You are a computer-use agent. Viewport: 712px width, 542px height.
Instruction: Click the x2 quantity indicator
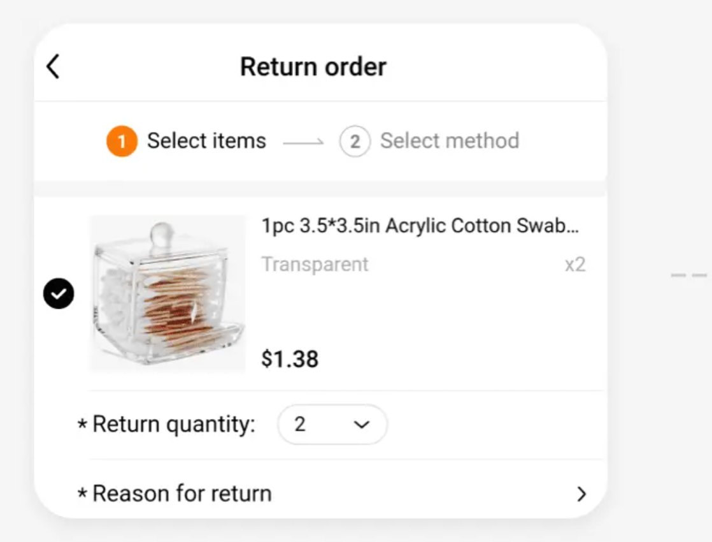pos(575,265)
